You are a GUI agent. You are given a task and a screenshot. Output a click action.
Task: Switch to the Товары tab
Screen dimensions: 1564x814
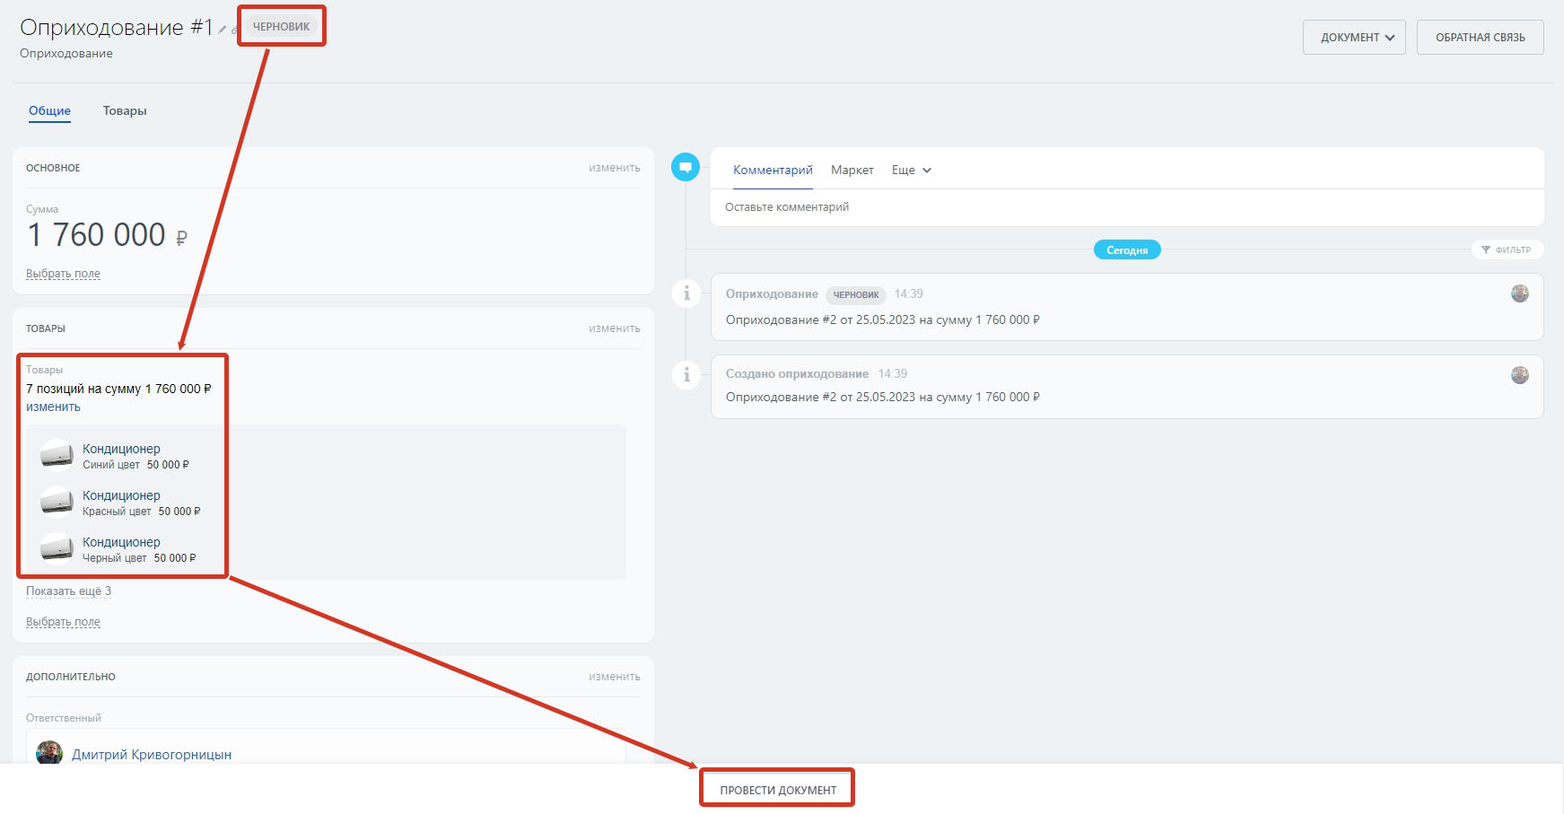pyautogui.click(x=125, y=110)
